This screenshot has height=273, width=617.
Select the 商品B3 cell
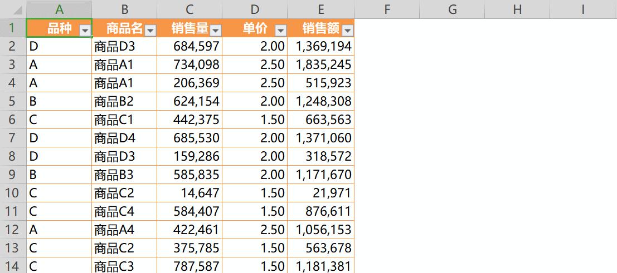(x=124, y=175)
